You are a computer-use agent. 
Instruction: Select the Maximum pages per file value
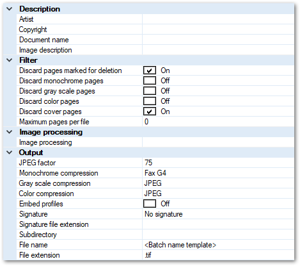tap(218, 122)
